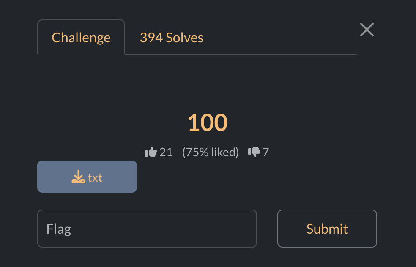Dislike the challenge using thumbs down
The image size is (416, 267).
coord(255,152)
